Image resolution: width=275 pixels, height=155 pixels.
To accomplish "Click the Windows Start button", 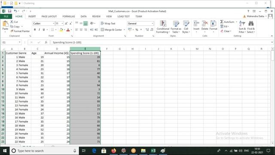I will coord(5,151).
